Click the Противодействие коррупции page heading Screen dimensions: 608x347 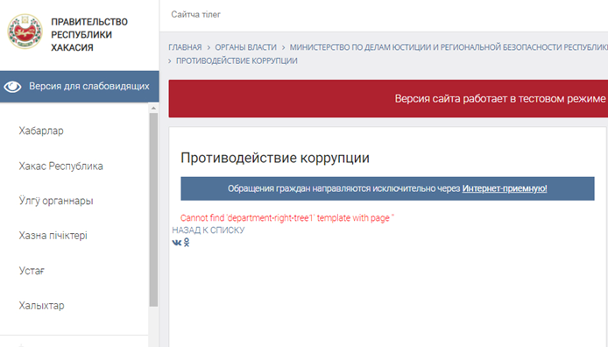coord(275,158)
